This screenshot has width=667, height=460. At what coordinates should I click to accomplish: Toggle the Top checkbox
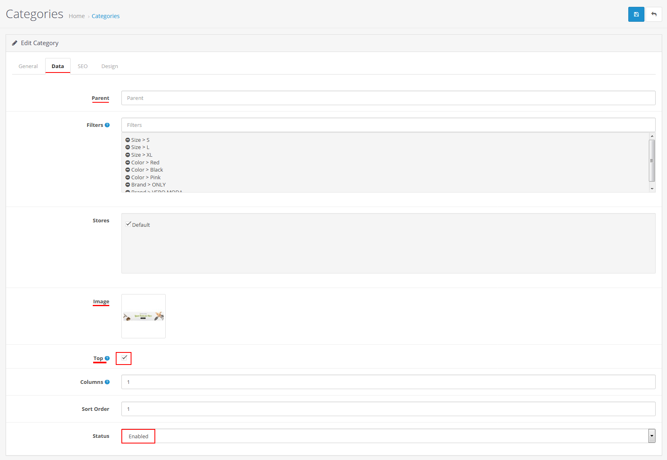[124, 358]
